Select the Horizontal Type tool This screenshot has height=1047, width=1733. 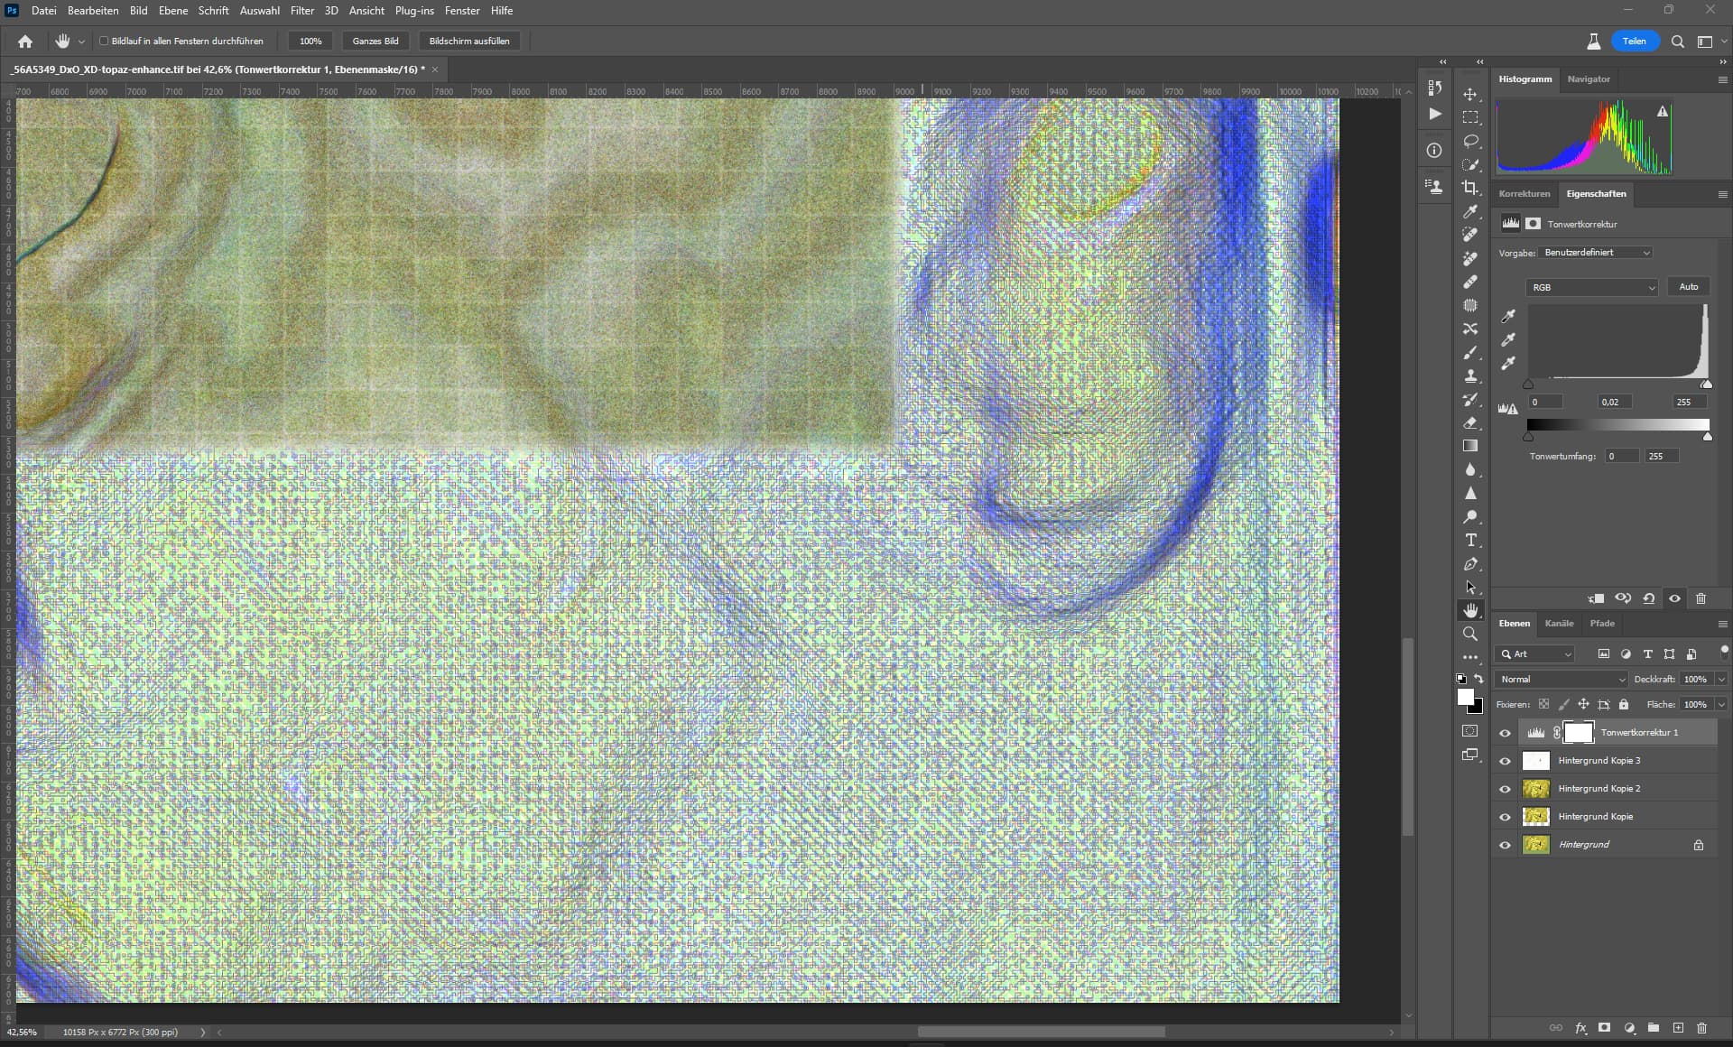point(1470,540)
